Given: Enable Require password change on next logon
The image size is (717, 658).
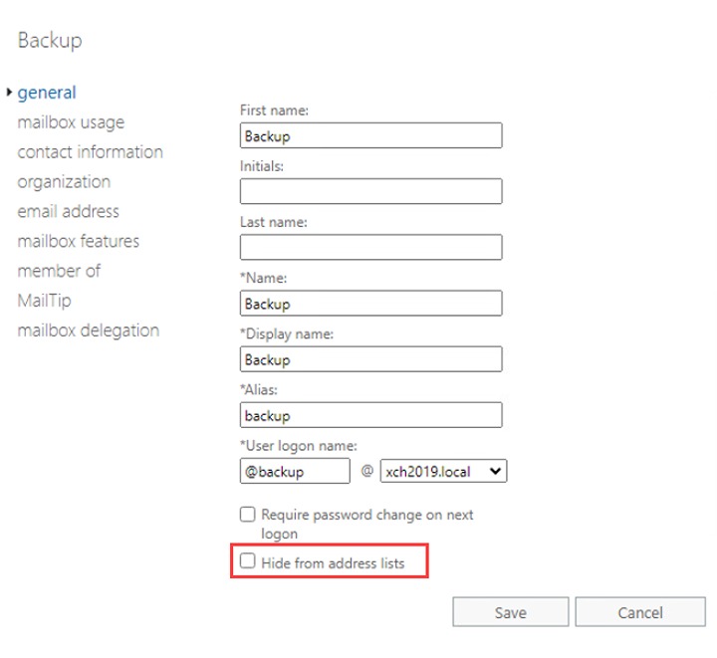Looking at the screenshot, I should tap(248, 516).
